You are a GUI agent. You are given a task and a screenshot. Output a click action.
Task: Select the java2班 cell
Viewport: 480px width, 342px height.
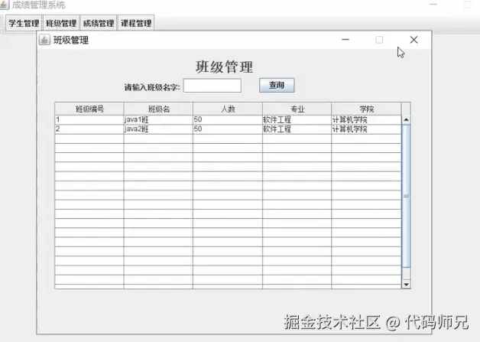coord(158,129)
